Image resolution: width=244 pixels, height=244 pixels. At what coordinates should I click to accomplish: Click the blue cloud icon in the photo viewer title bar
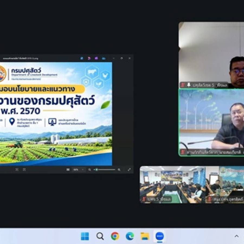(104, 58)
